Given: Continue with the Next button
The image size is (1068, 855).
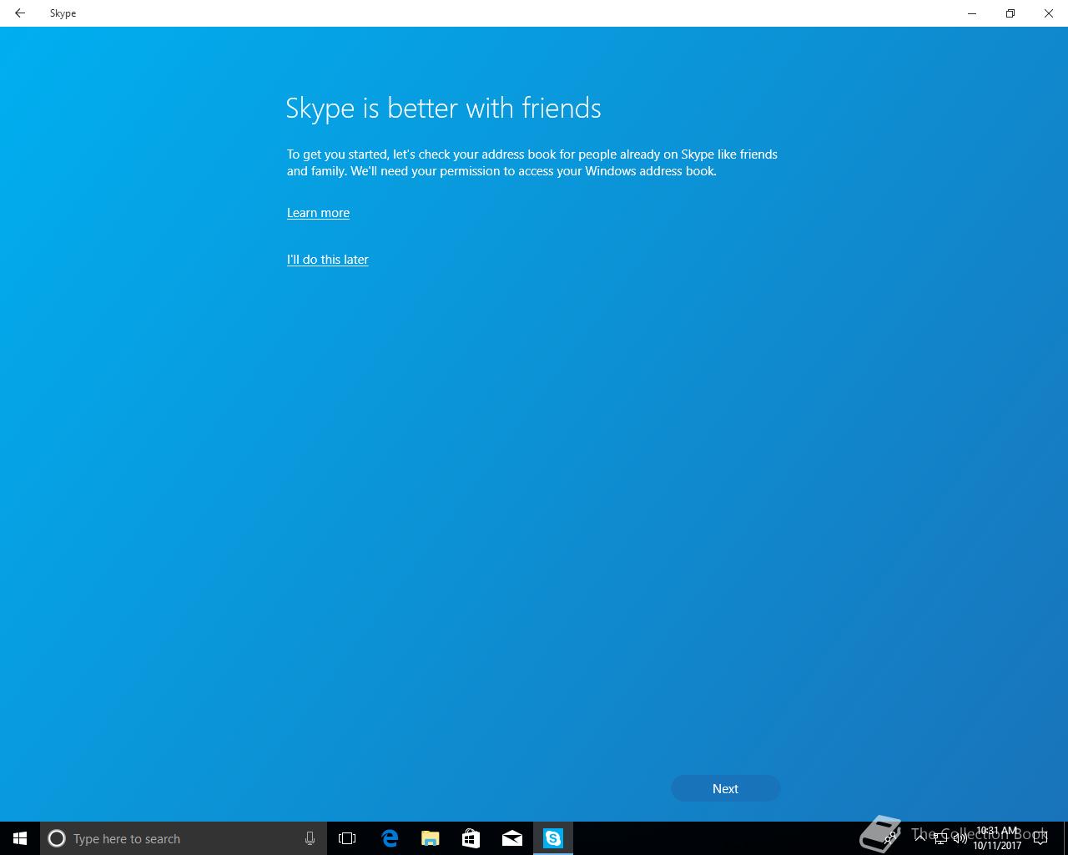Looking at the screenshot, I should (x=725, y=788).
